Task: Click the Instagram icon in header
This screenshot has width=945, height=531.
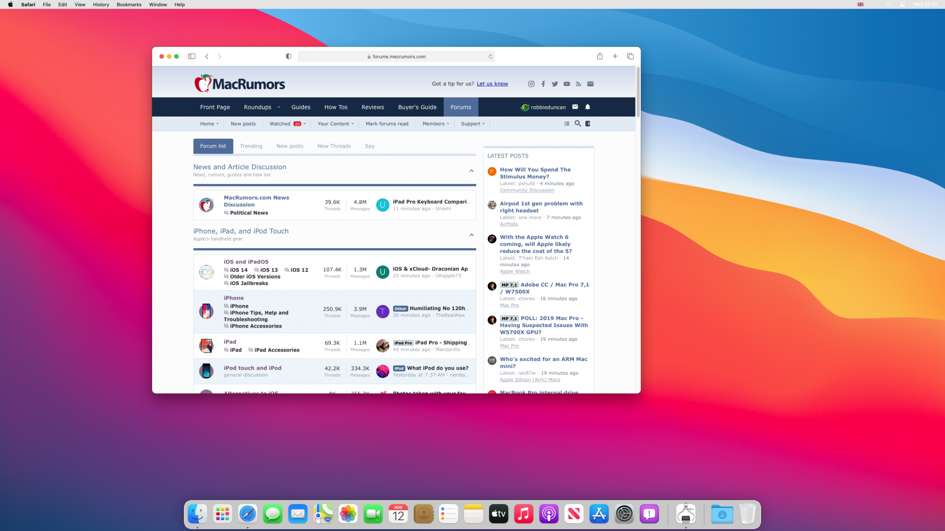Action: pyautogui.click(x=531, y=84)
